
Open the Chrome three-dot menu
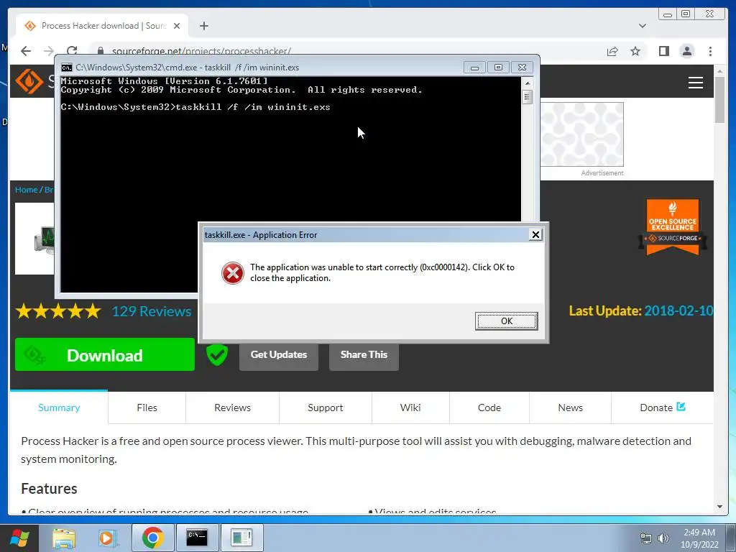pos(710,51)
